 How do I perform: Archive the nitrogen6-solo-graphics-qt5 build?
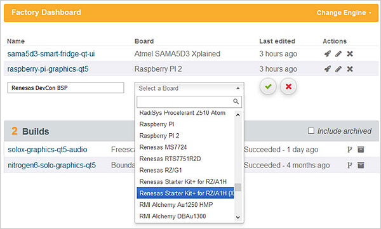361,166
